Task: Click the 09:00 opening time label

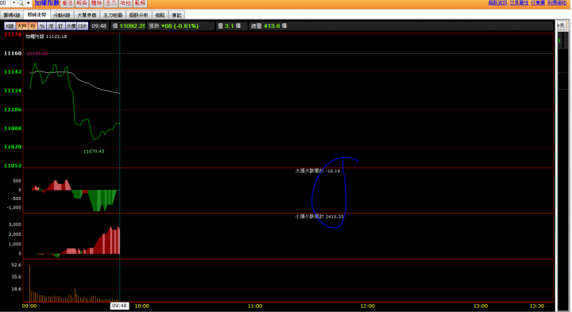Action: pyautogui.click(x=29, y=306)
